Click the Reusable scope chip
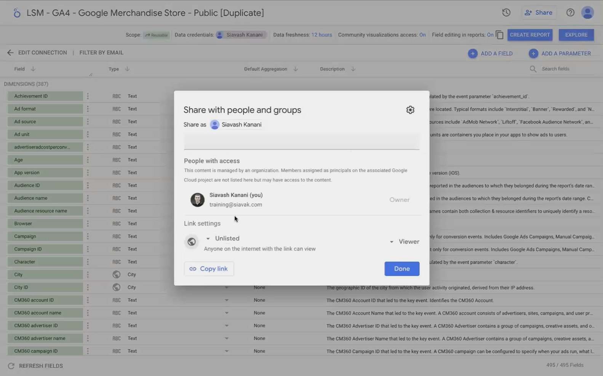The image size is (603, 376). (x=156, y=35)
